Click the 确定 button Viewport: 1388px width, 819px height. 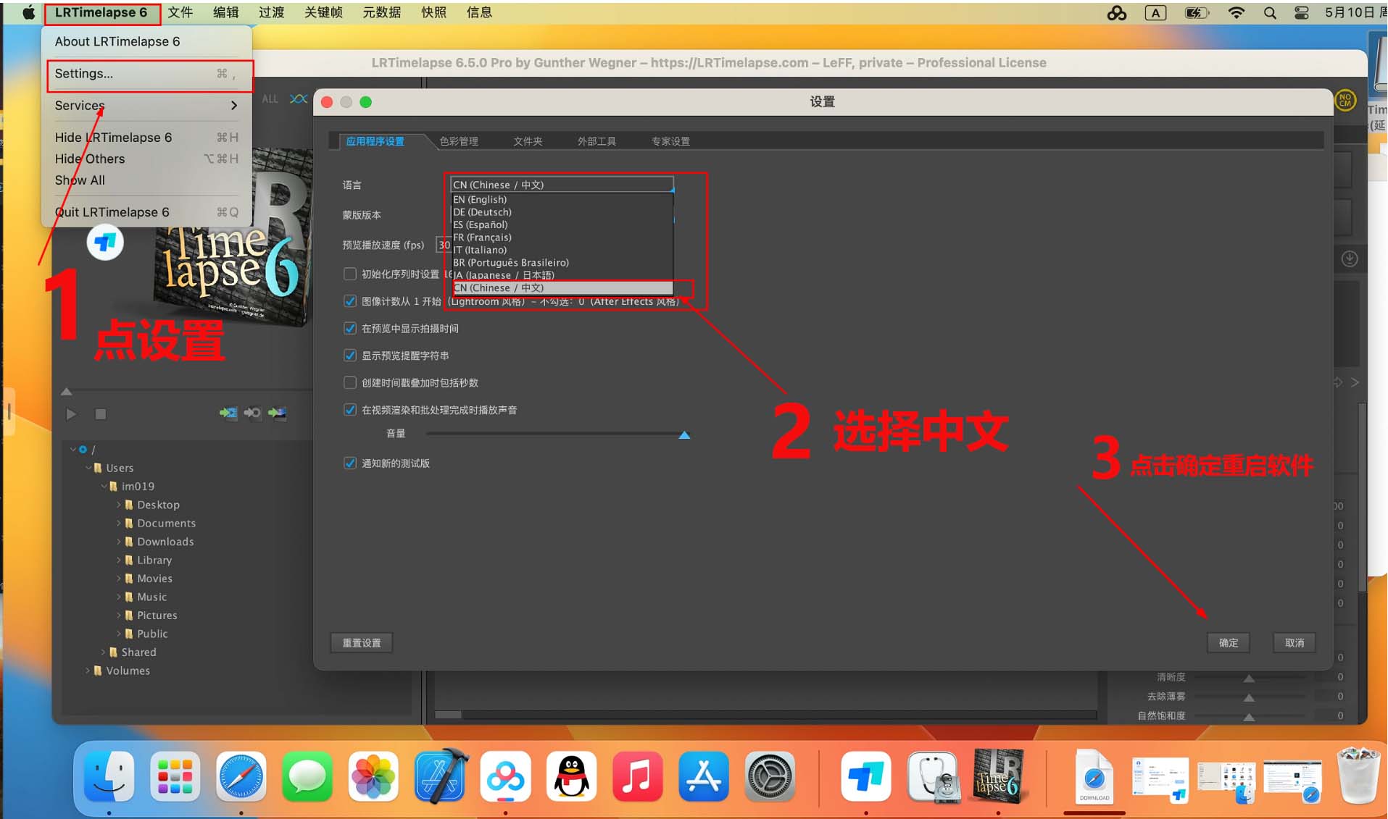pos(1228,642)
